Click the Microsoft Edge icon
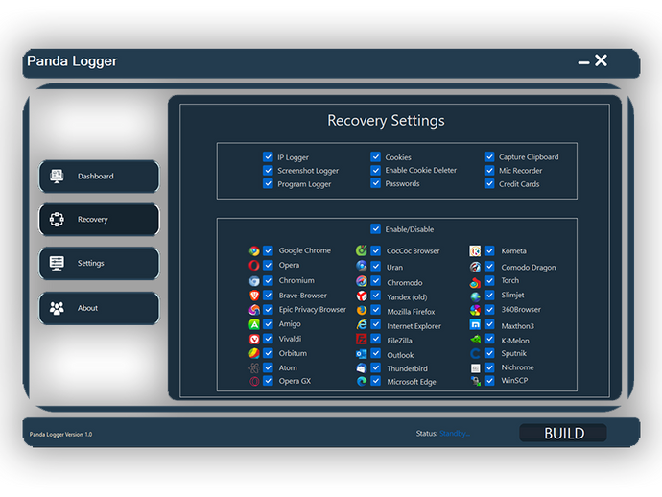Image resolution: width=662 pixels, height=497 pixels. [x=362, y=381]
